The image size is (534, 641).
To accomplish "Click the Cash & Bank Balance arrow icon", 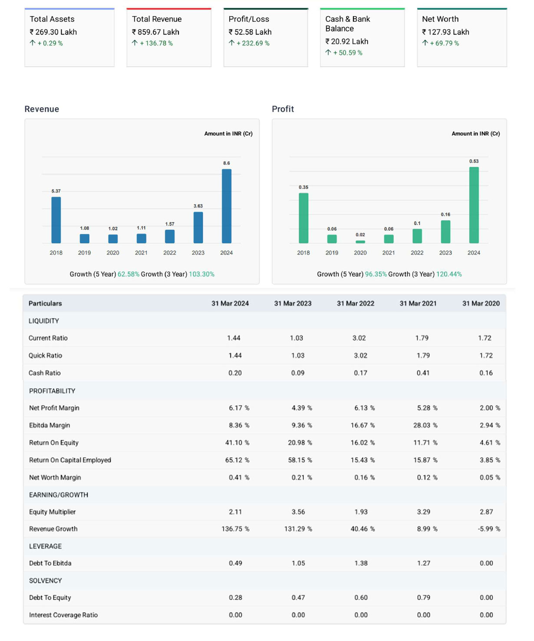I will pyautogui.click(x=328, y=53).
